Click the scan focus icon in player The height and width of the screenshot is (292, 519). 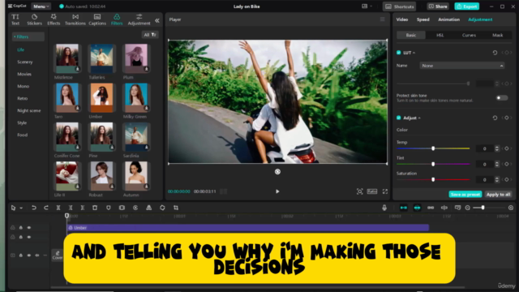click(360, 191)
